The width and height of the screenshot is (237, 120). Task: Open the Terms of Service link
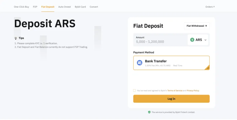[x=175, y=91]
